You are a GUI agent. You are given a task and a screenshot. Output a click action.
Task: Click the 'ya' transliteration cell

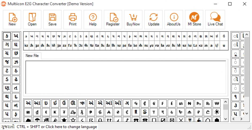(x=151, y=46)
